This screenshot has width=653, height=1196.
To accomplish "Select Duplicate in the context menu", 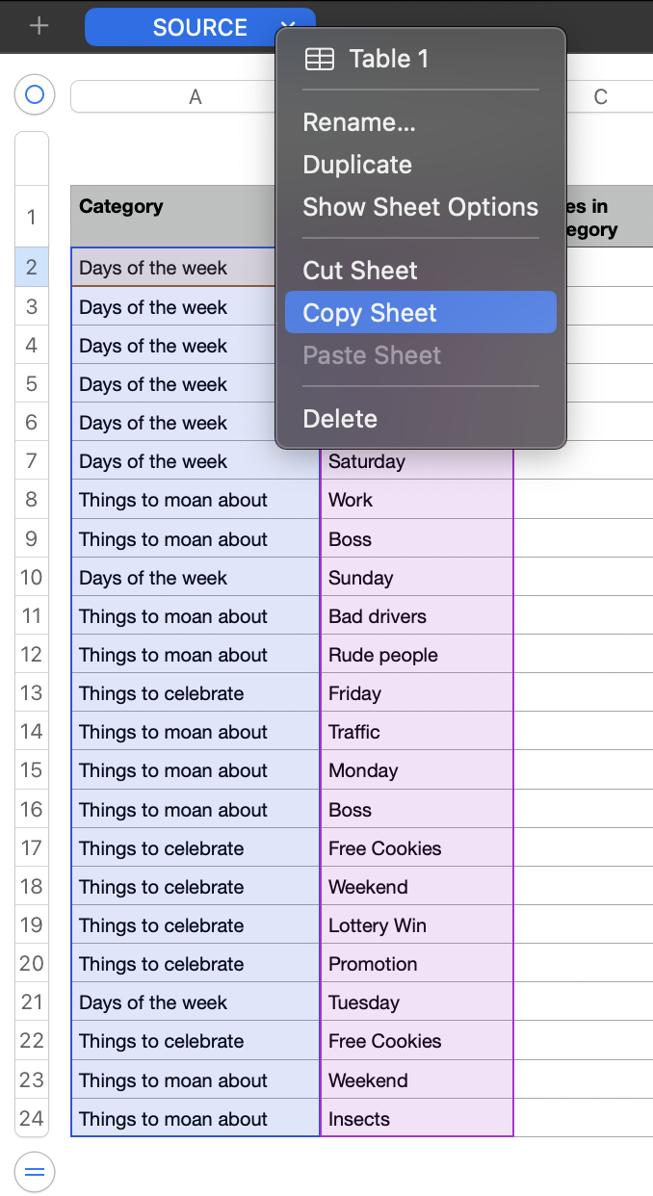I will 357,165.
